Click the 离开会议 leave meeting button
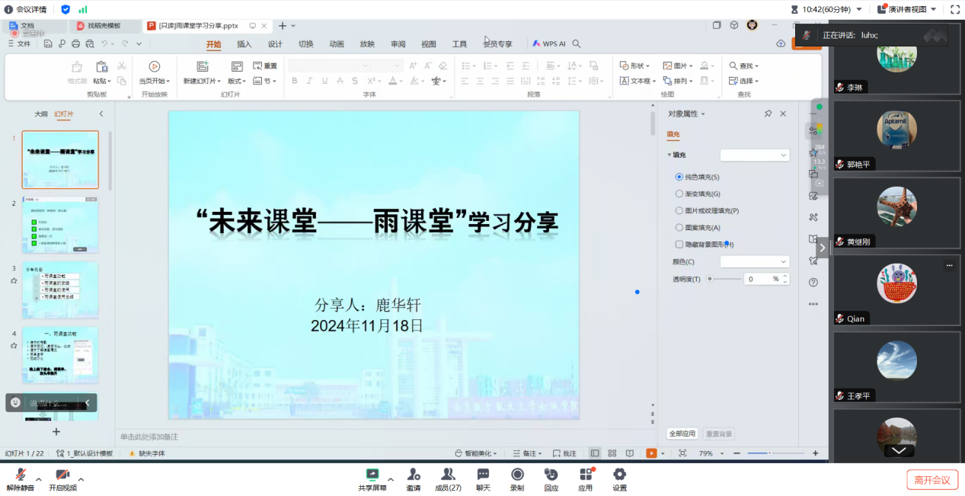The image size is (965, 496). (x=932, y=480)
